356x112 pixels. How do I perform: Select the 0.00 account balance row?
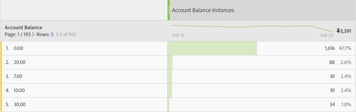point(178,48)
